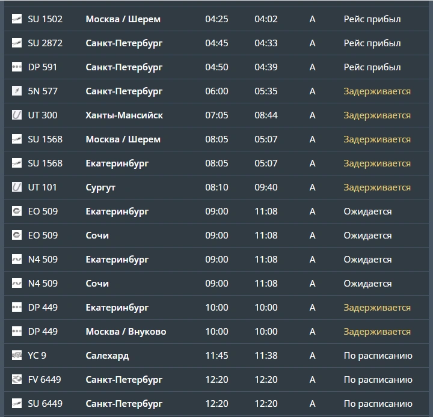The width and height of the screenshot is (433, 417).
Task: Click the airline logo beside FV 6449
Action: 17,379
